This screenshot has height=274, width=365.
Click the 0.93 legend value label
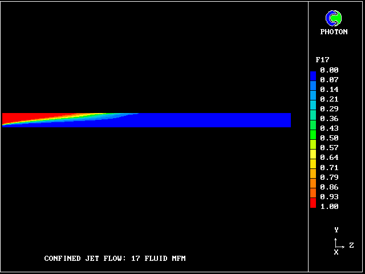[329, 197]
